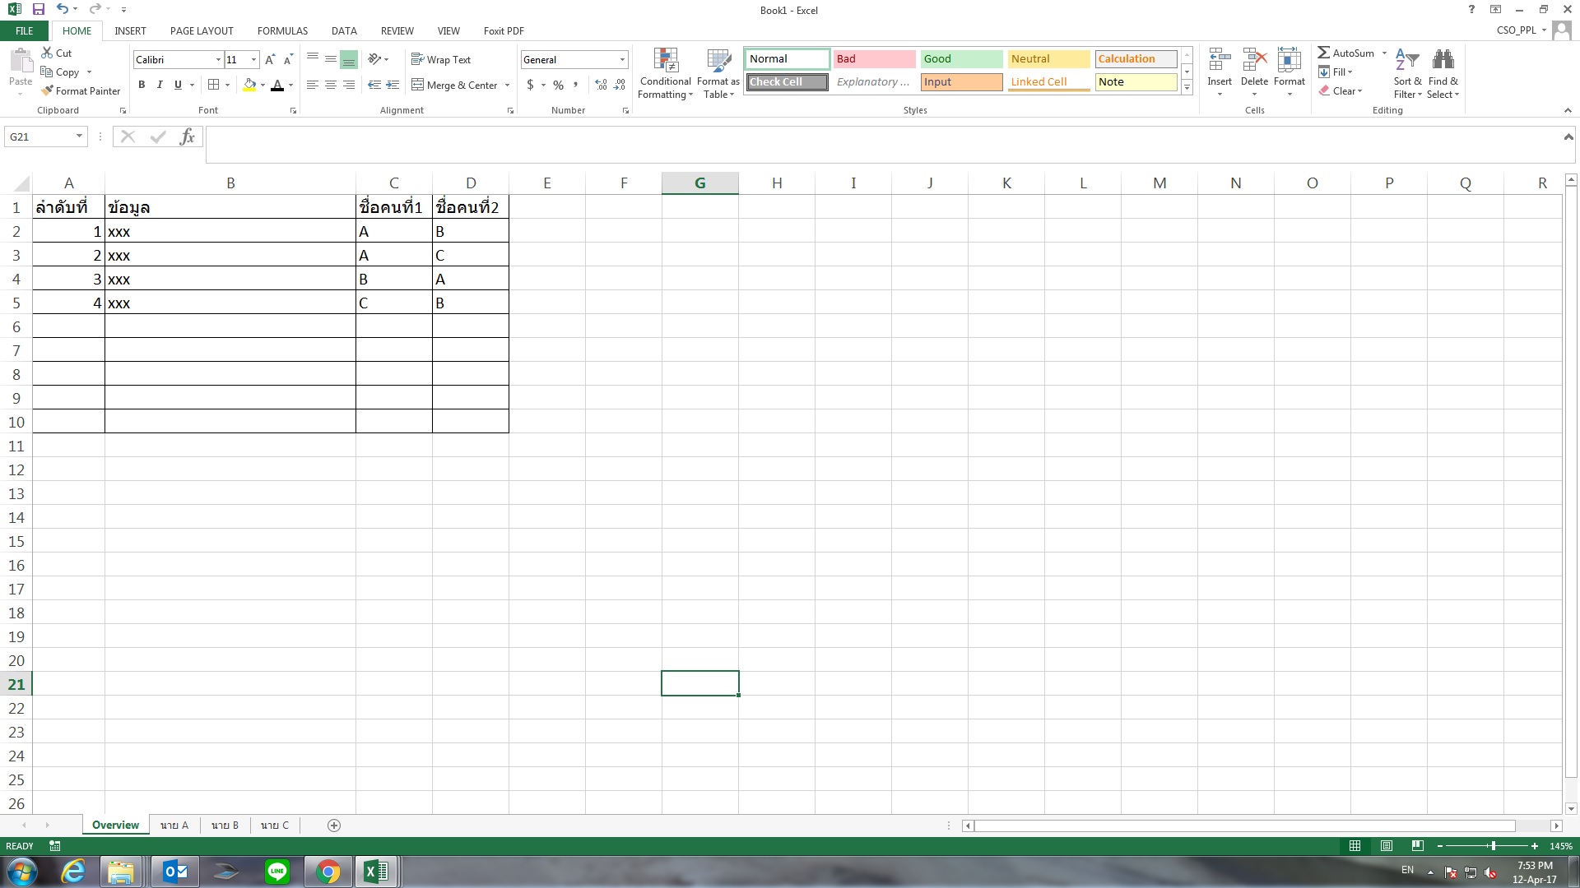Open Find & Select binoculars icon
Viewport: 1580px width, 888px height.
1443,61
